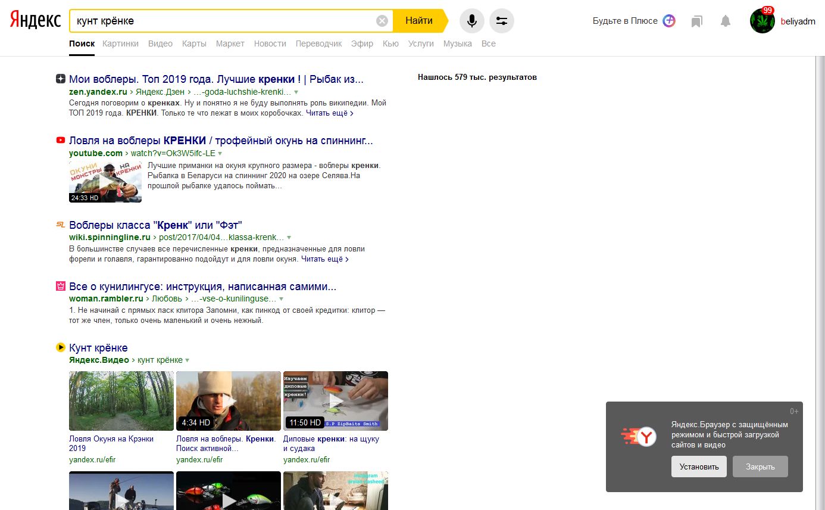
Task: Open result 'Воблеры класса Кренк или Фэт'
Action: click(155, 225)
